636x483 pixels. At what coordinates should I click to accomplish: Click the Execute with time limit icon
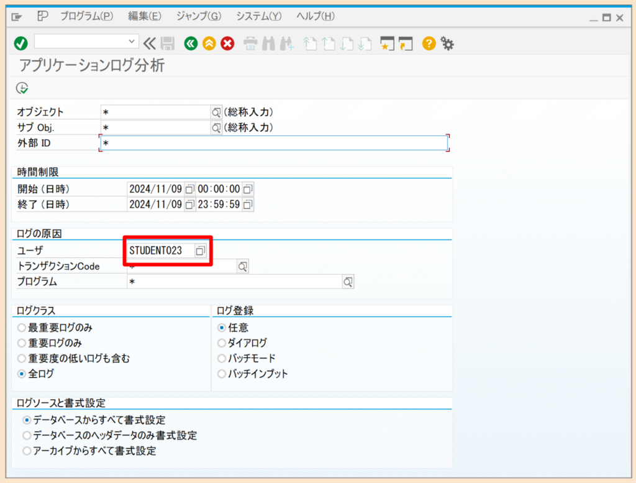pyautogui.click(x=22, y=88)
